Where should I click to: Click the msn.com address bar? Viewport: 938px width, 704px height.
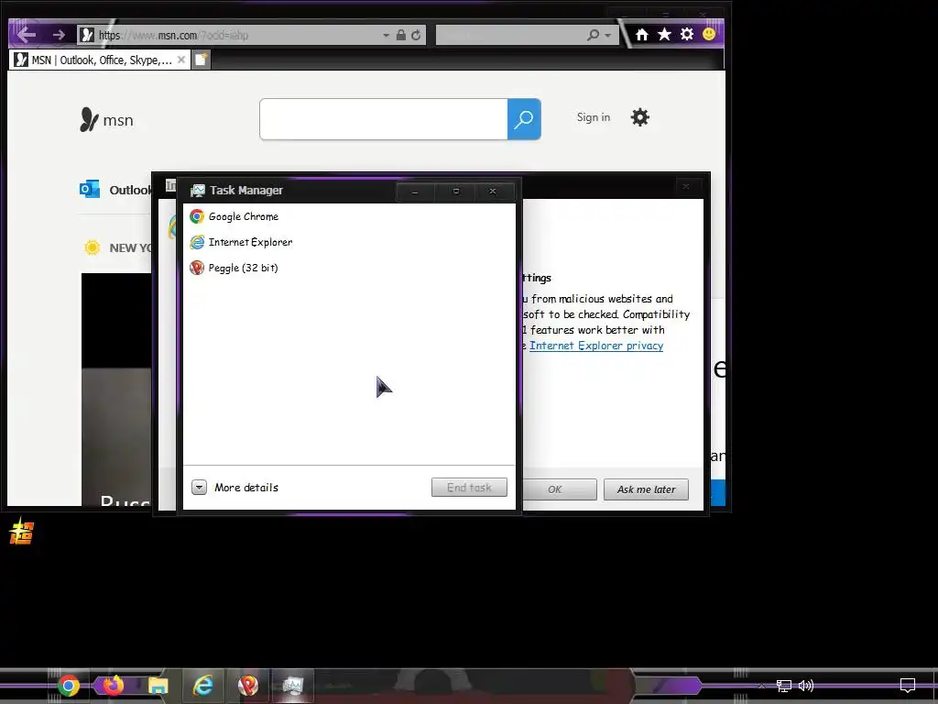click(239, 36)
